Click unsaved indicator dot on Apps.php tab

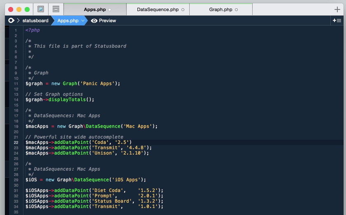[110, 9]
